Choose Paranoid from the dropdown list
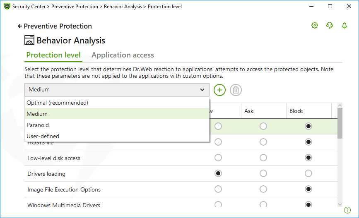359x218 pixels. pyautogui.click(x=117, y=125)
